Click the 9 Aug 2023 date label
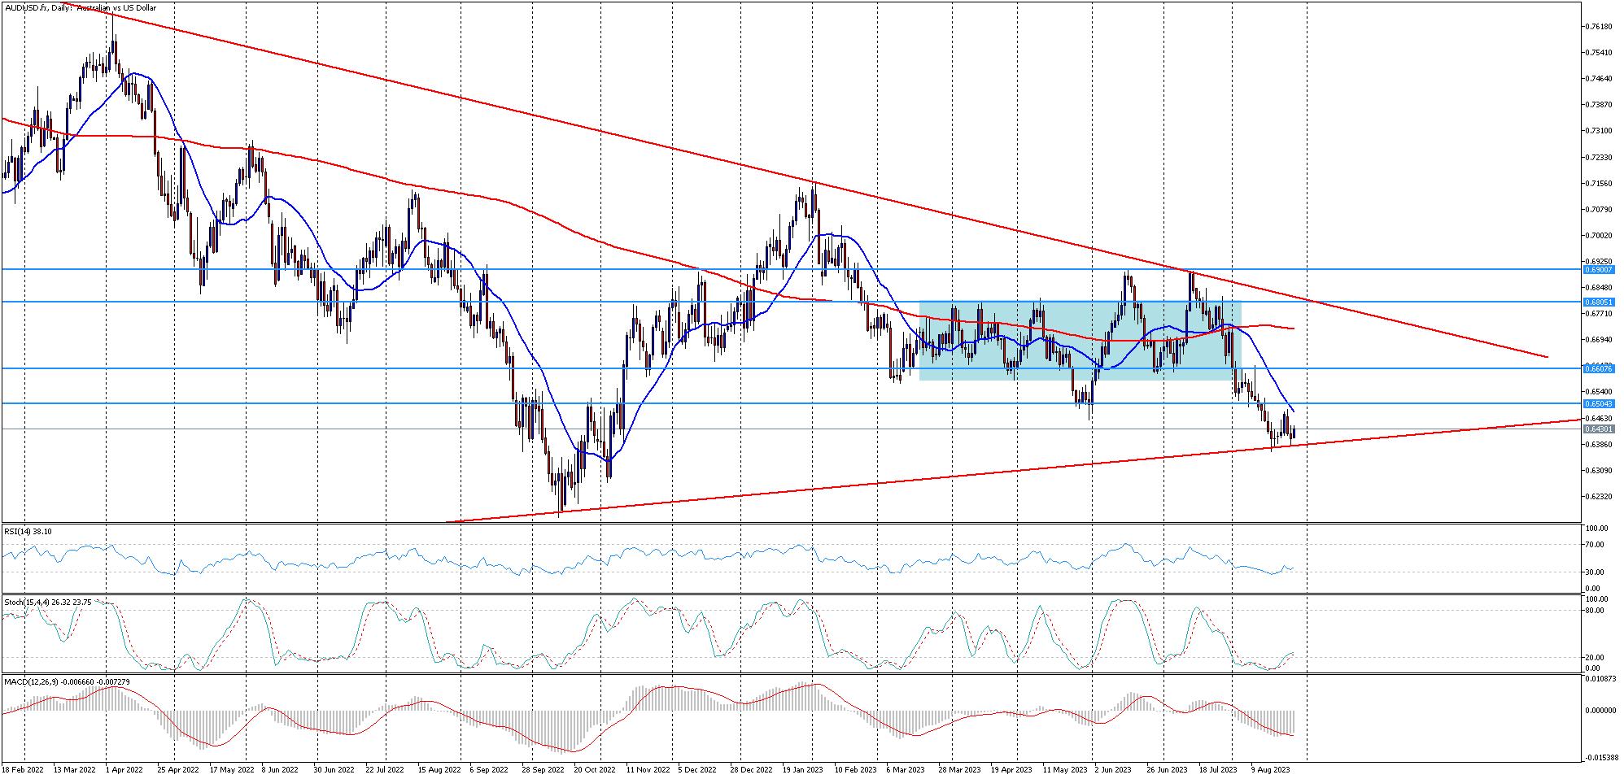1624x779 pixels. pos(1270,769)
